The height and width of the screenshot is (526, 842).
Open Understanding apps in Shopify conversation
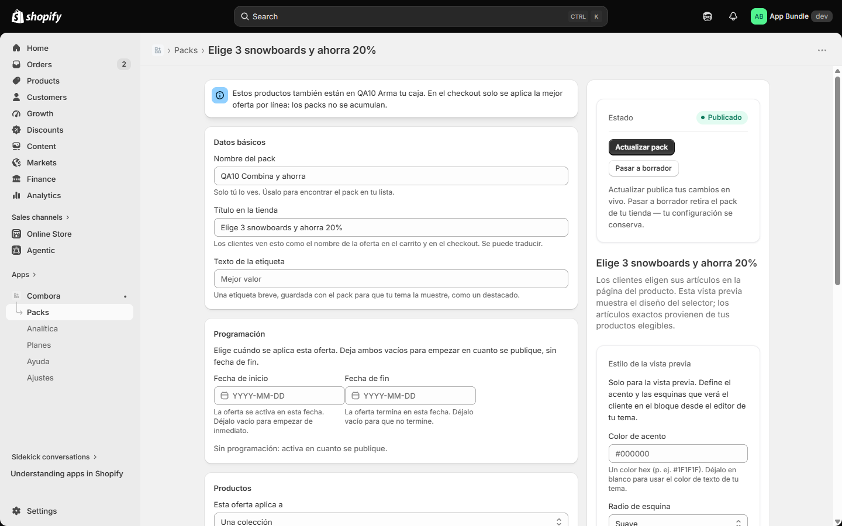pos(67,473)
